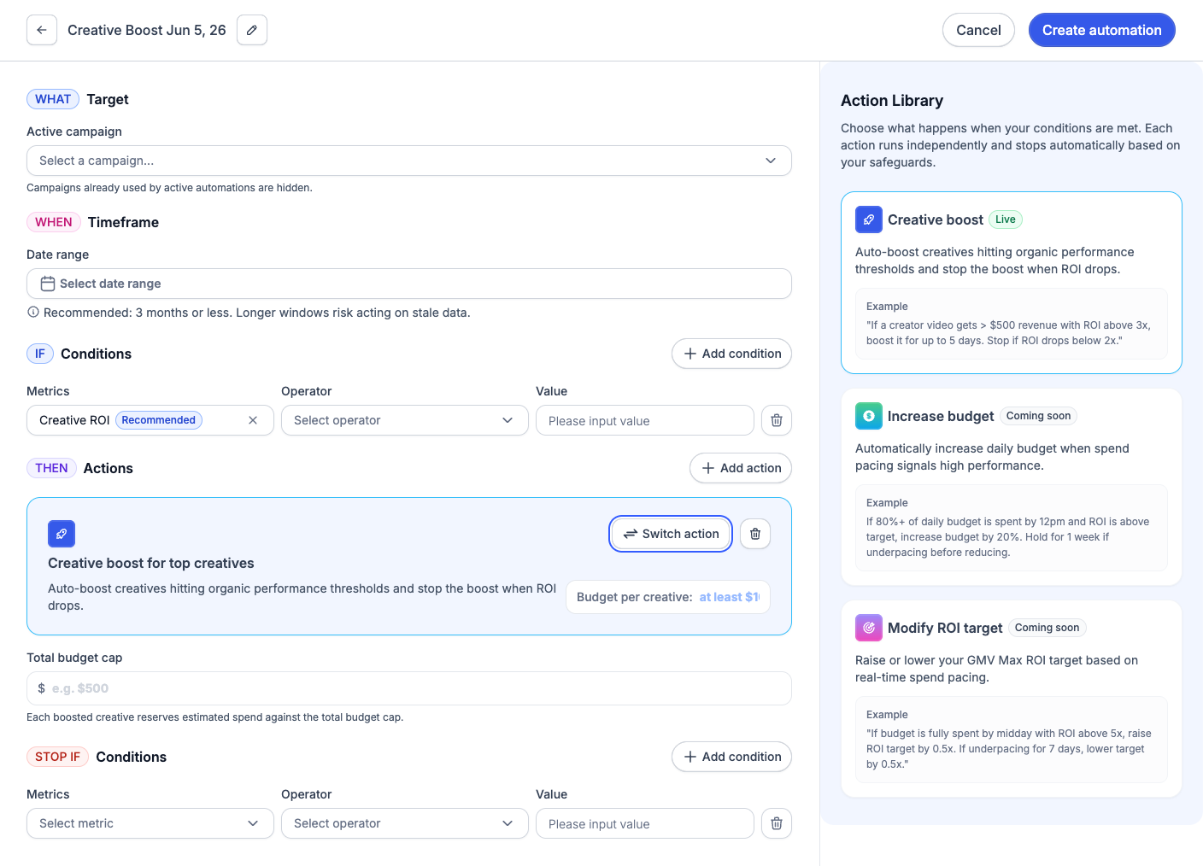Click the WHEN tag label
The width and height of the screenshot is (1203, 866).
pyautogui.click(x=54, y=222)
